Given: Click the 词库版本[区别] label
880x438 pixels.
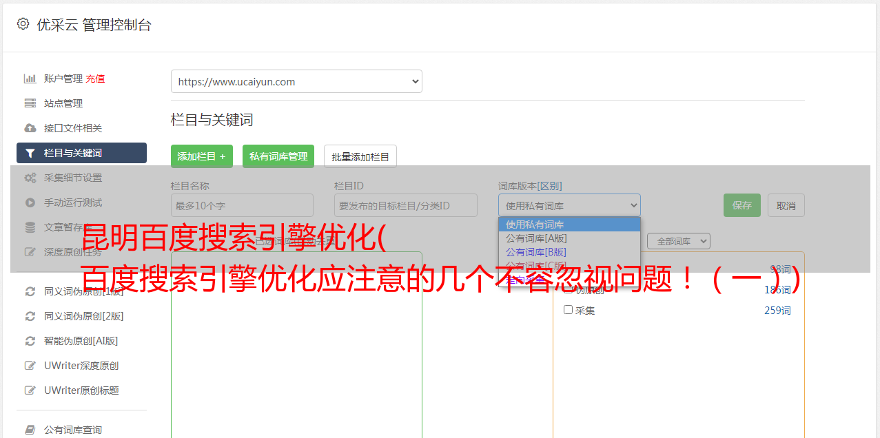Looking at the screenshot, I should (x=530, y=186).
